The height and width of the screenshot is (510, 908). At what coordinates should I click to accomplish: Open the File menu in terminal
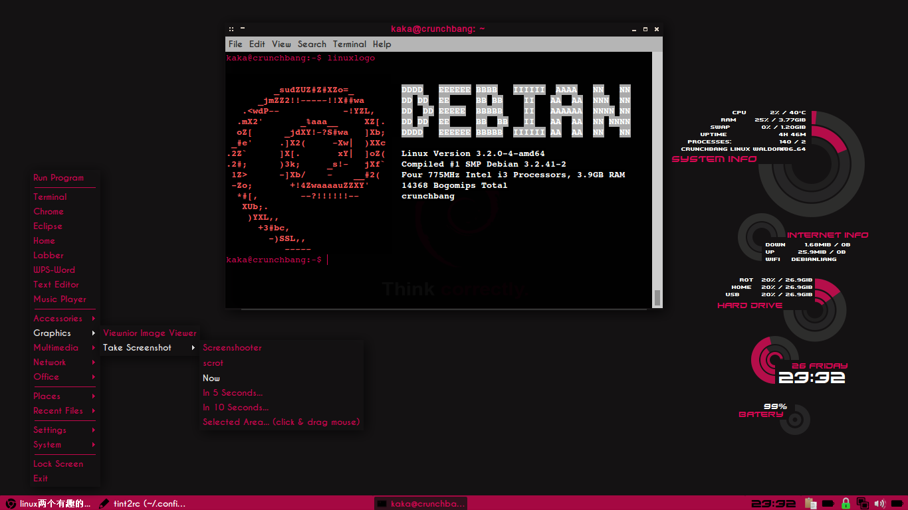coord(235,44)
